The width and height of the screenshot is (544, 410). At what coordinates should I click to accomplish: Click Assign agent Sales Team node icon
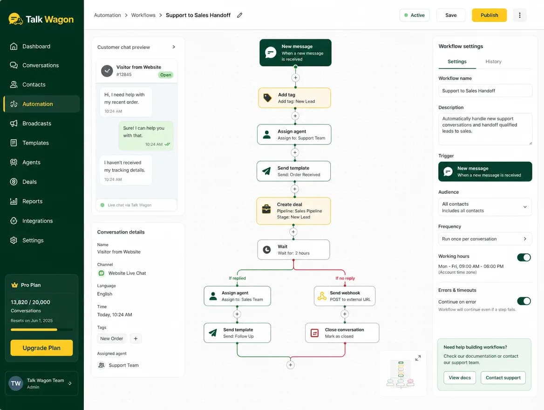pos(213,296)
